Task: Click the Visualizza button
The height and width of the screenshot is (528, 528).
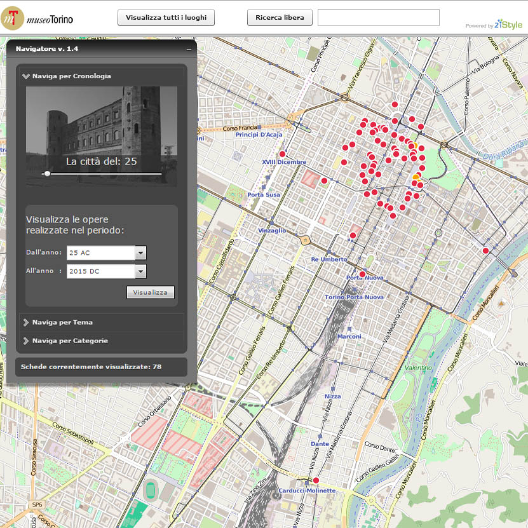Action: 151,292
